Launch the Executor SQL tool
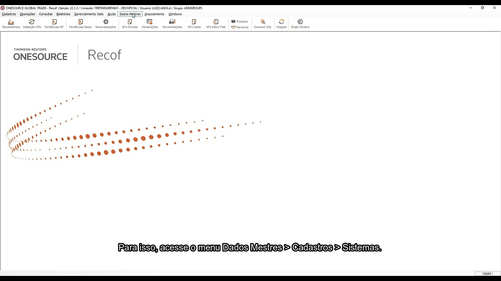 coord(263,24)
